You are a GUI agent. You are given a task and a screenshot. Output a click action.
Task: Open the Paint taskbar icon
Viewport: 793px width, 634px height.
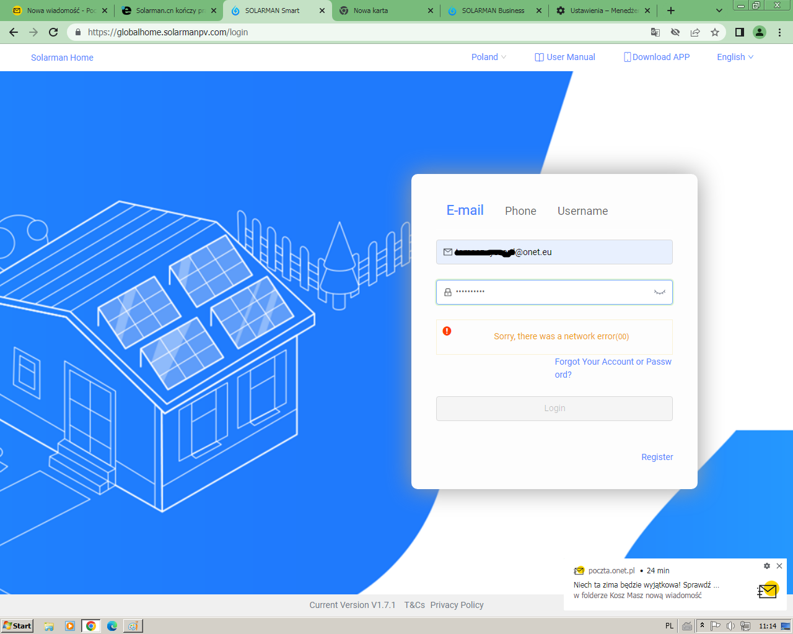133,626
